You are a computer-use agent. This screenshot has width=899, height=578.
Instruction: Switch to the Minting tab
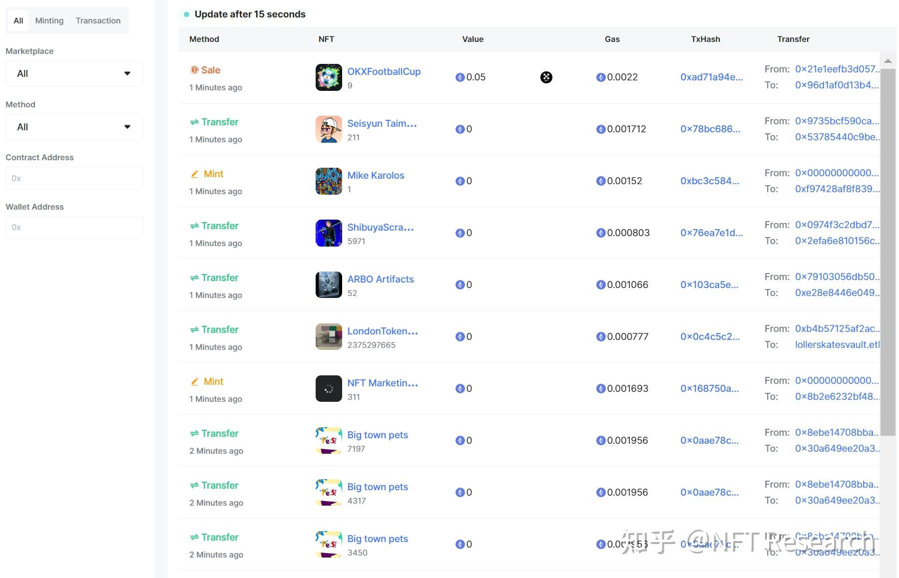[x=49, y=20]
